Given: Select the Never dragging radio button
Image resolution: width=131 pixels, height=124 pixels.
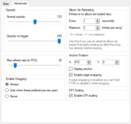Looking at the screenshot, I should [7, 96].
